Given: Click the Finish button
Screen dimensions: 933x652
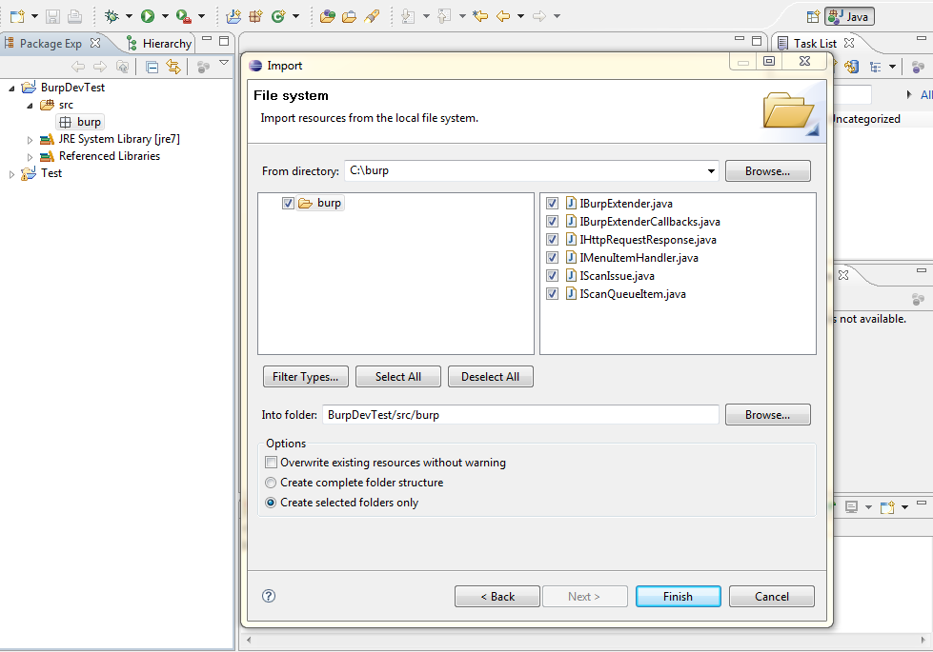Looking at the screenshot, I should [678, 596].
